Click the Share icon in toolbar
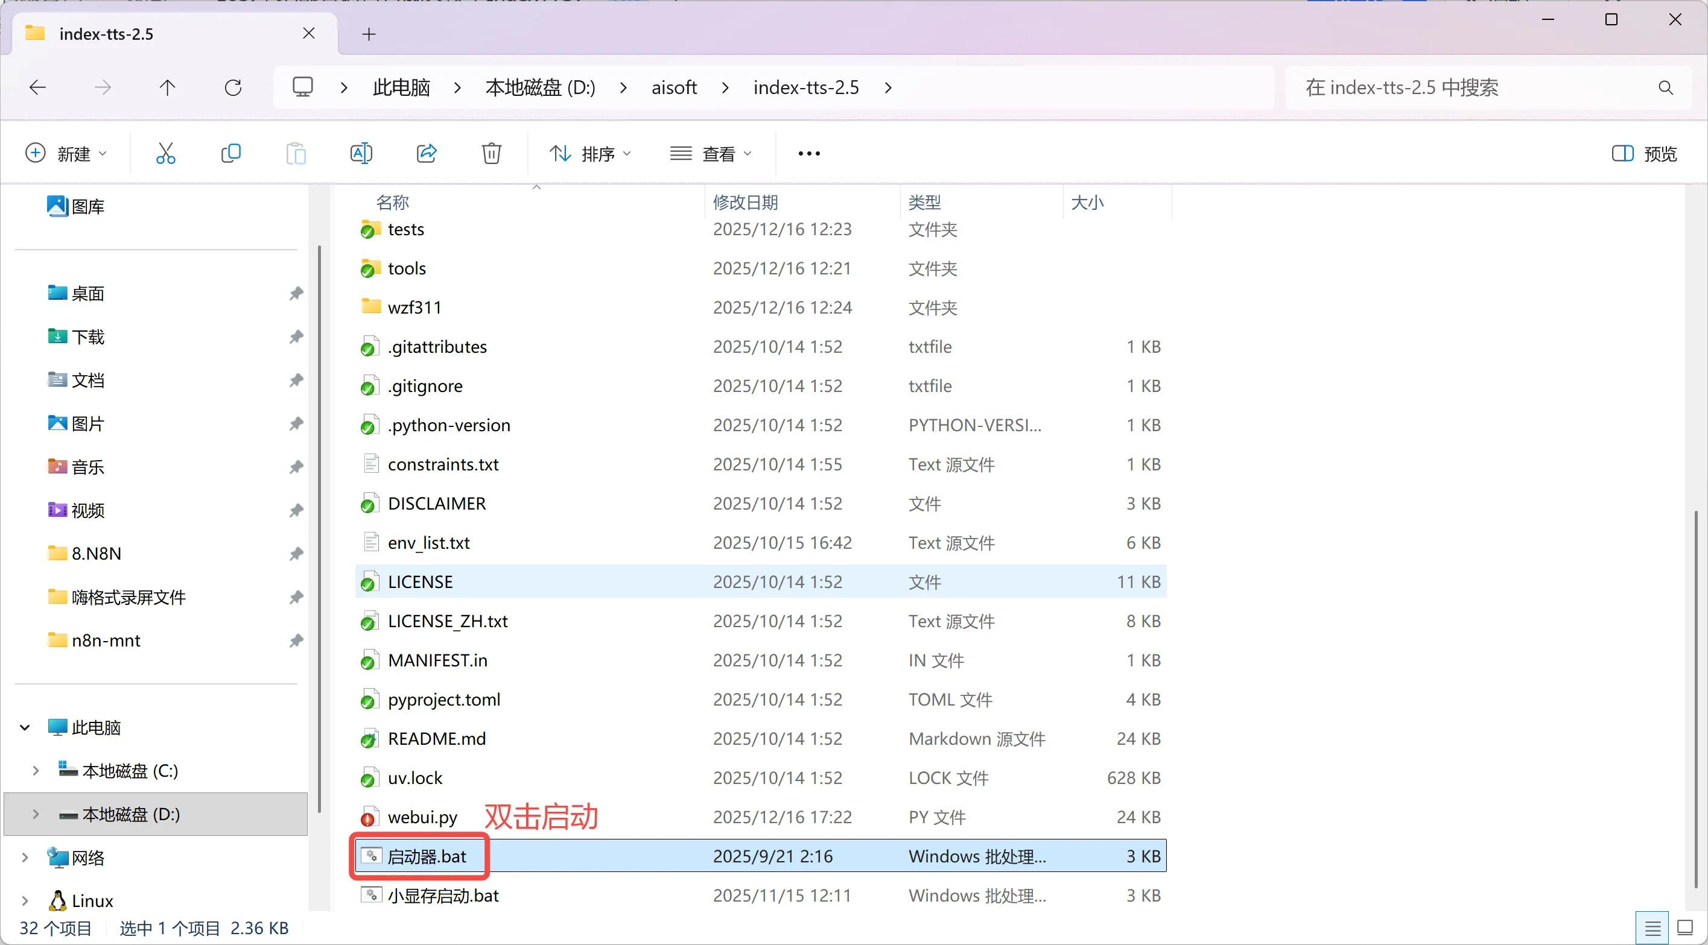 pos(427,154)
